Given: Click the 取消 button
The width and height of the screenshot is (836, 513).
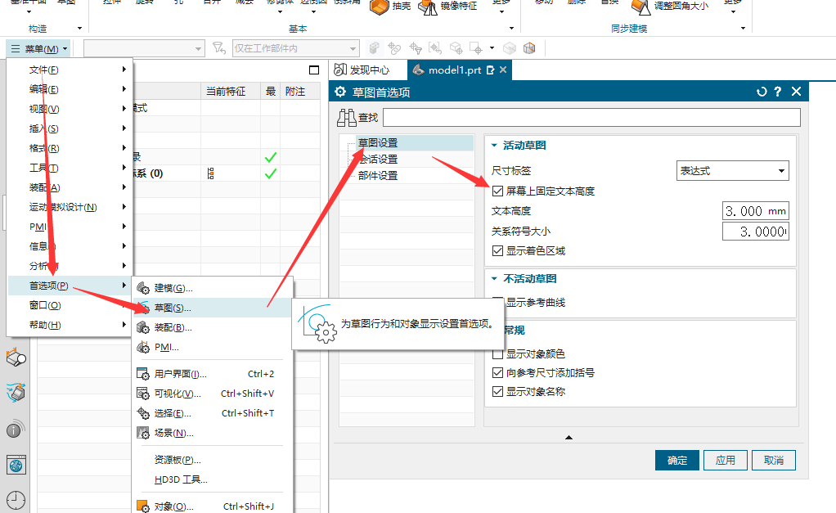Looking at the screenshot, I should tap(773, 460).
